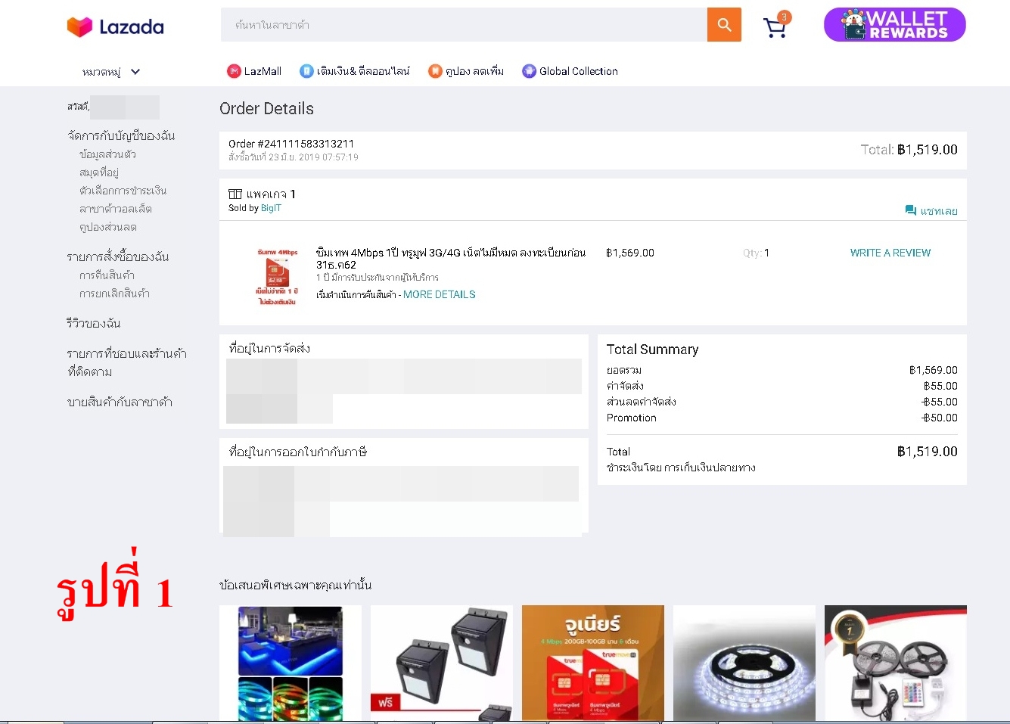1010x724 pixels.
Task: Click the แชทเลย chat link
Action: 939,211
